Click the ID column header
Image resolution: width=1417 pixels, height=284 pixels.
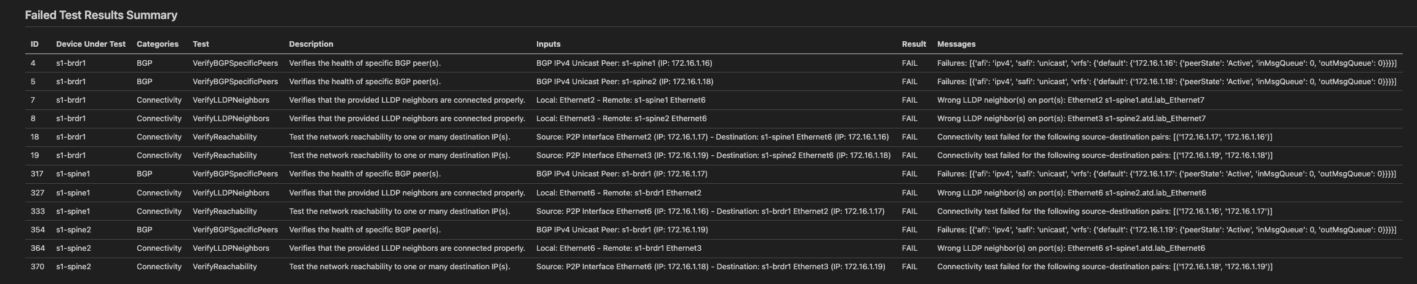tap(34, 44)
